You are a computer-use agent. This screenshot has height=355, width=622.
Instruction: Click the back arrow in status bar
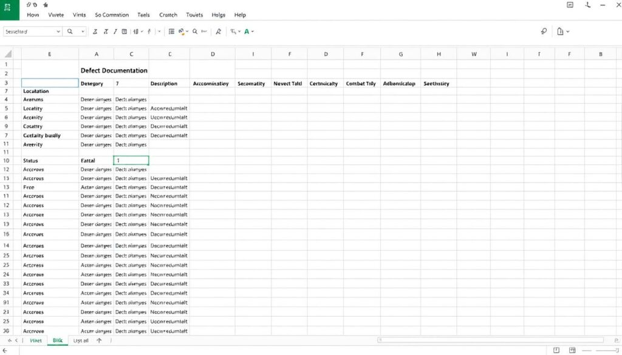(4, 350)
